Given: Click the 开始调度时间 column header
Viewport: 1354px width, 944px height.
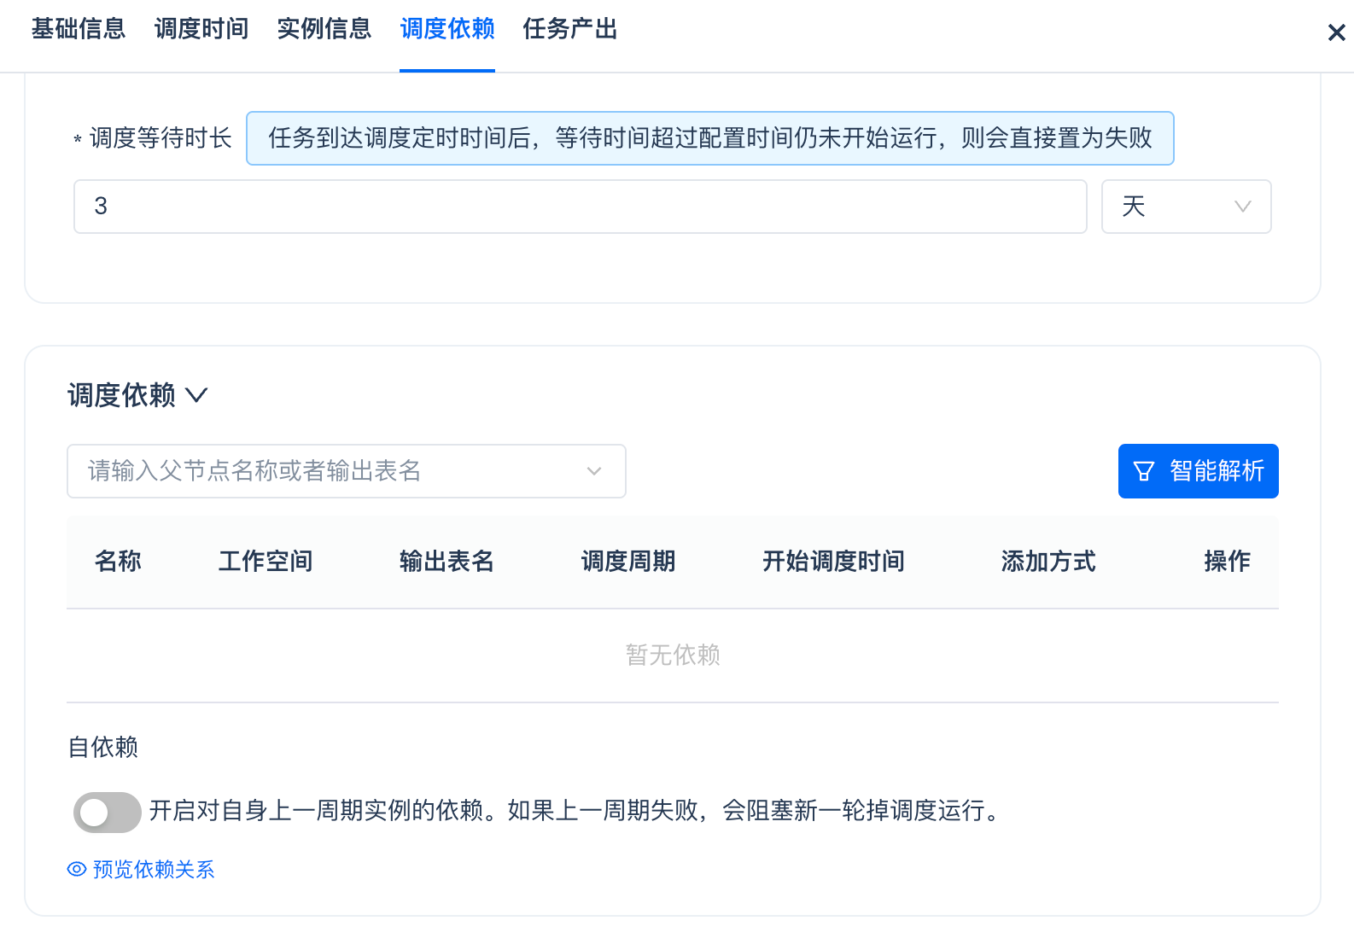Looking at the screenshot, I should [x=833, y=562].
